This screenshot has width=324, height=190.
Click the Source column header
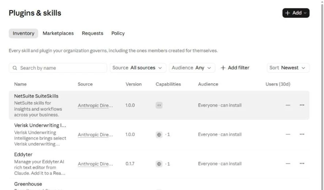[85, 84]
